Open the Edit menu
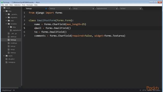The image size is (163, 92). [x=7, y=5]
